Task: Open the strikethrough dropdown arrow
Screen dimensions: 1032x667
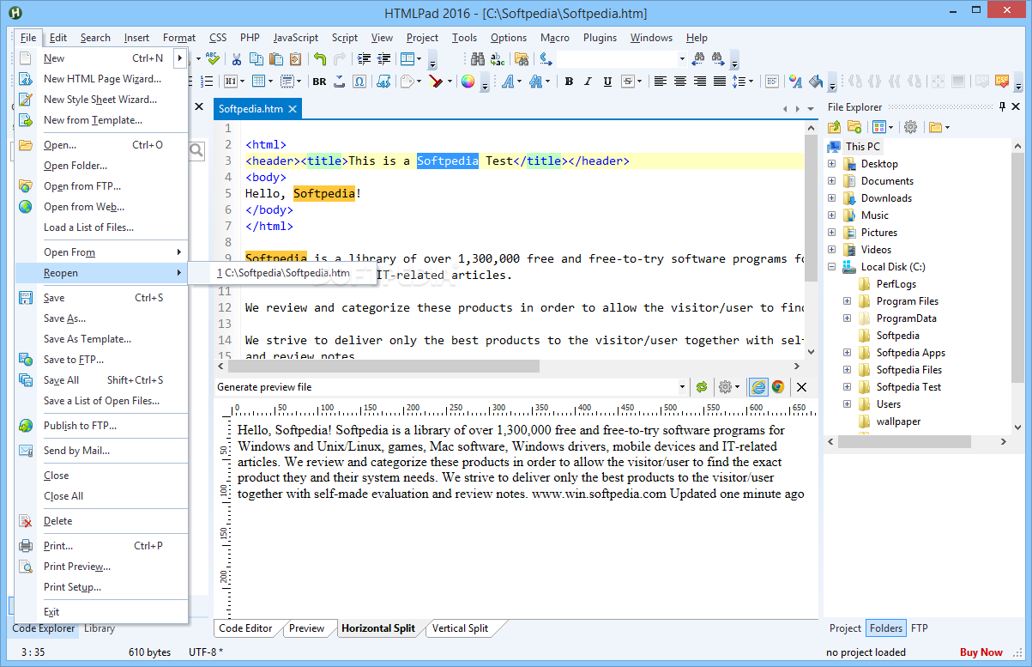Action: (640, 82)
